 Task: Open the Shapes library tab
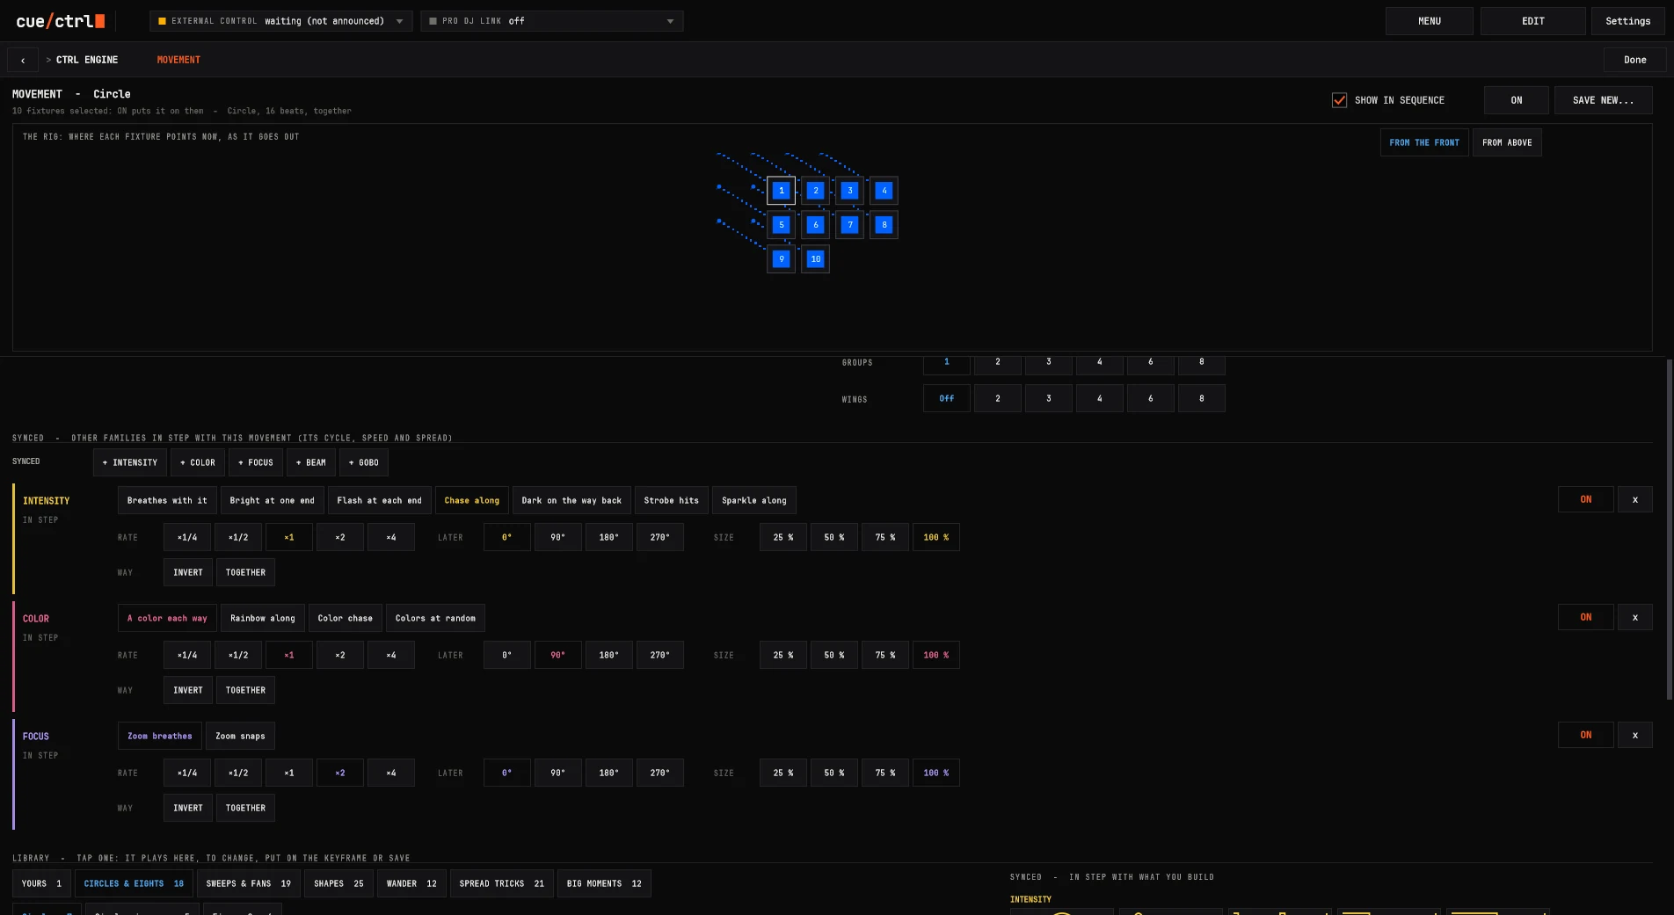point(338,883)
